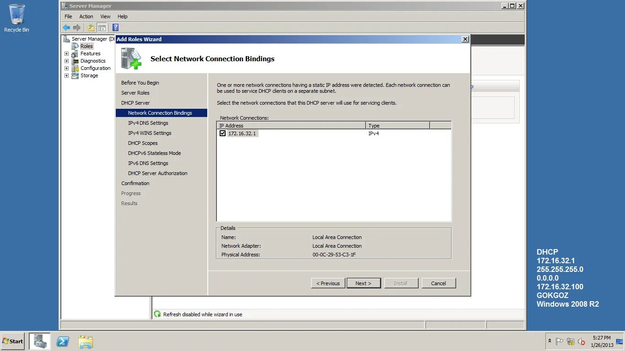The height and width of the screenshot is (351, 625).
Task: Click the Storage node icon in tree
Action: coord(75,75)
